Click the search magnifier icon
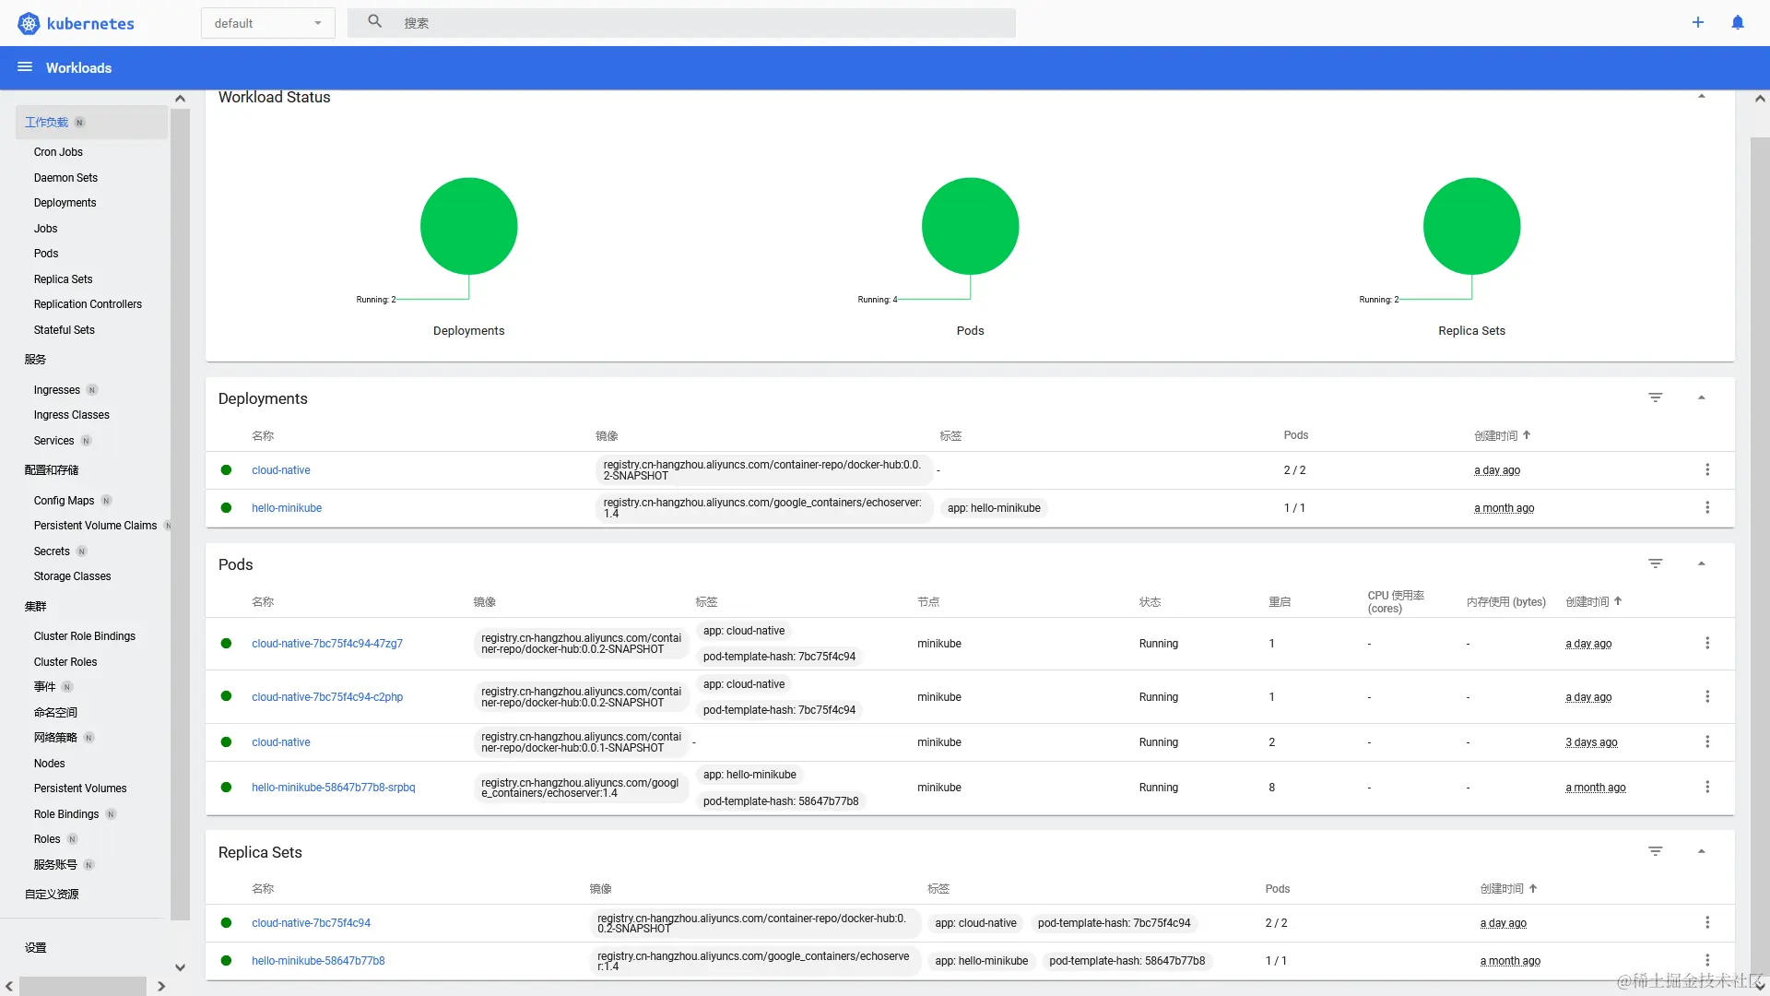 click(x=374, y=21)
